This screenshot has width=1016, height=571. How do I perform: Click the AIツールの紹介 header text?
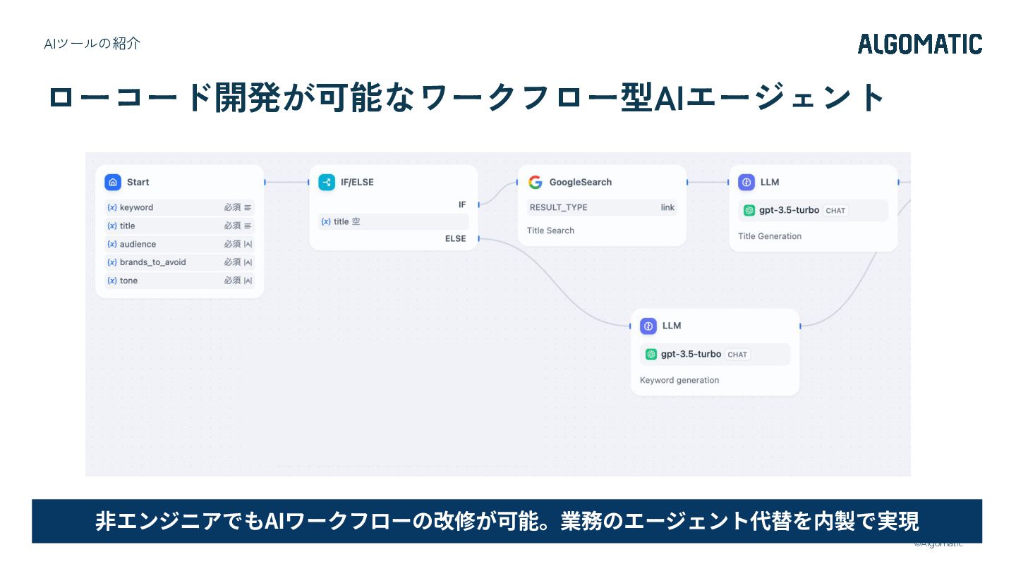pyautogui.click(x=92, y=44)
